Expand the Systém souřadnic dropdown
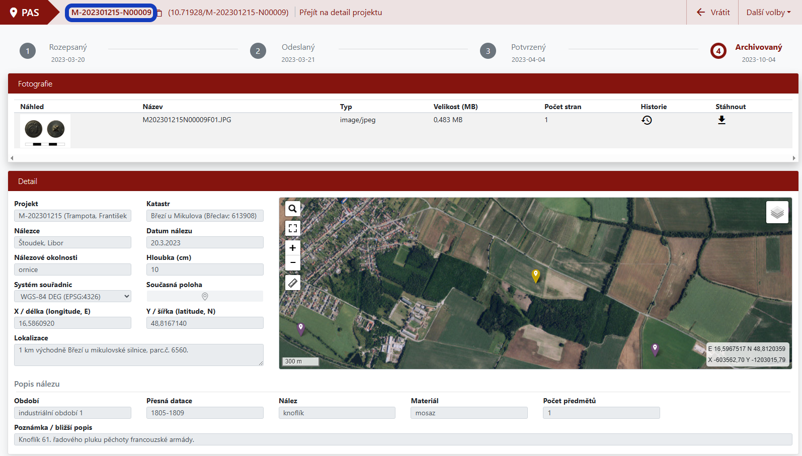802x456 pixels. tap(72, 297)
